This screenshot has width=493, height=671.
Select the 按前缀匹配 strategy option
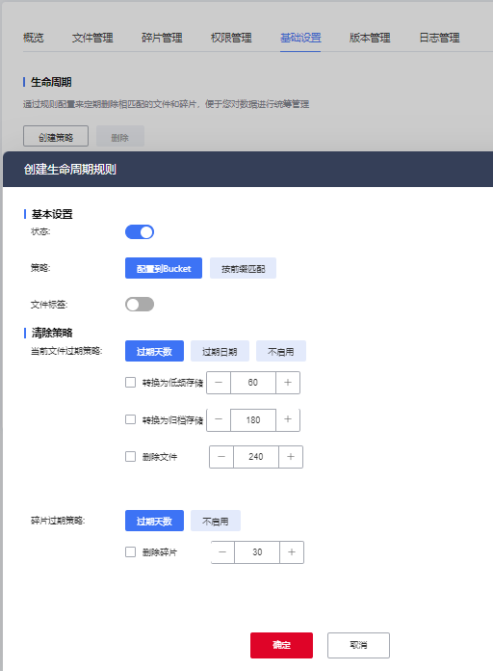[x=243, y=268]
